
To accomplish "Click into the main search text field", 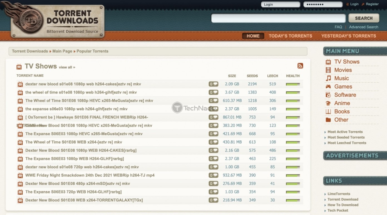I will (278, 18).
